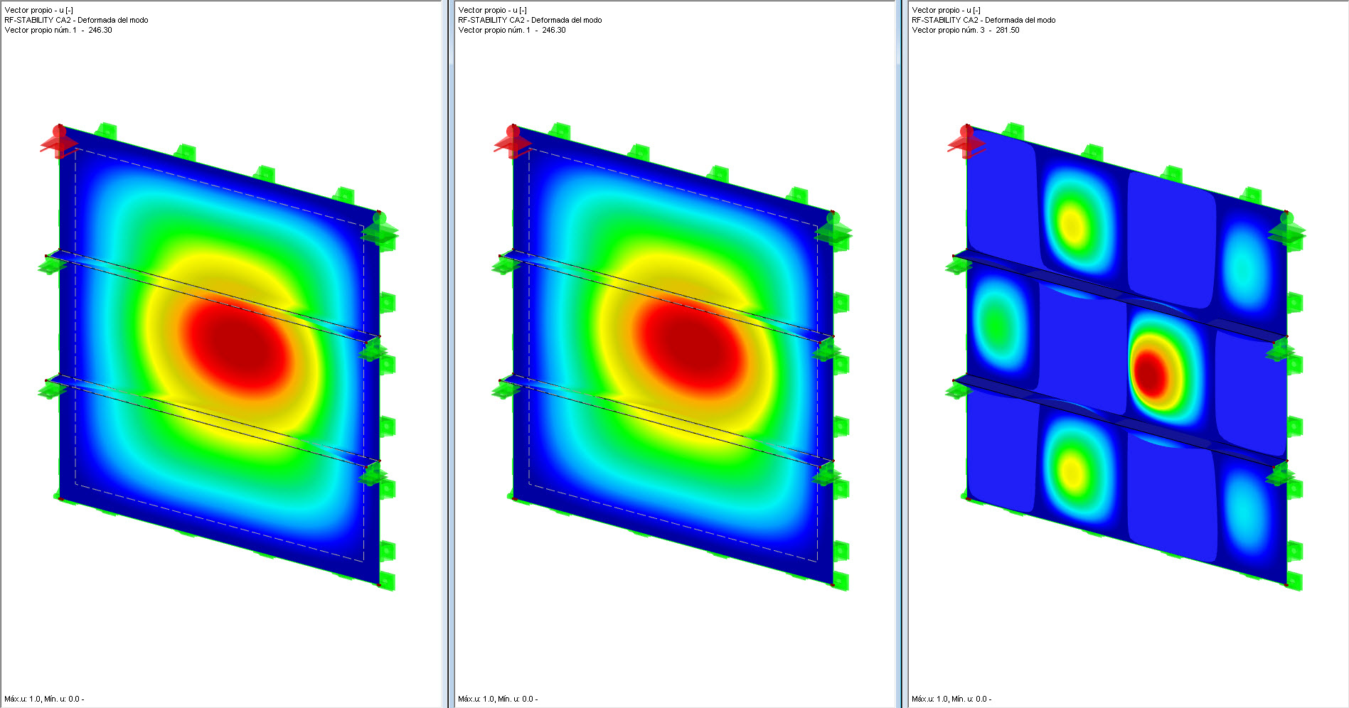
Task: Click red buckle lobe in right view
Action: click(1150, 374)
